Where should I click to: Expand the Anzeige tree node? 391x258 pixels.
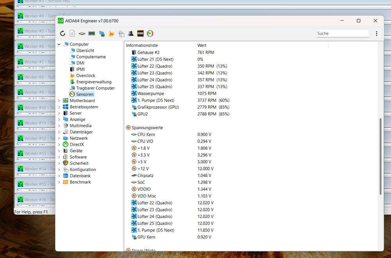59,120
